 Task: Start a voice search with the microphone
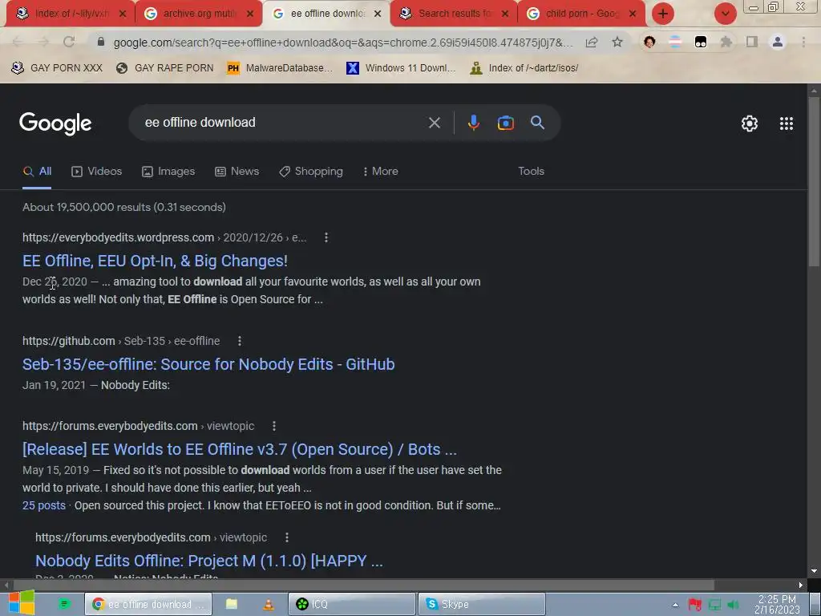tap(473, 123)
